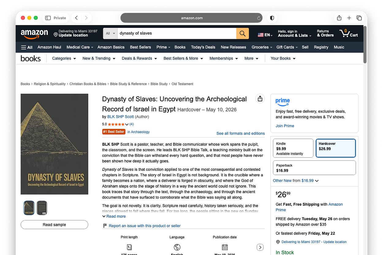Open the Cart icon
The width and height of the screenshot is (383, 255).
point(348,33)
